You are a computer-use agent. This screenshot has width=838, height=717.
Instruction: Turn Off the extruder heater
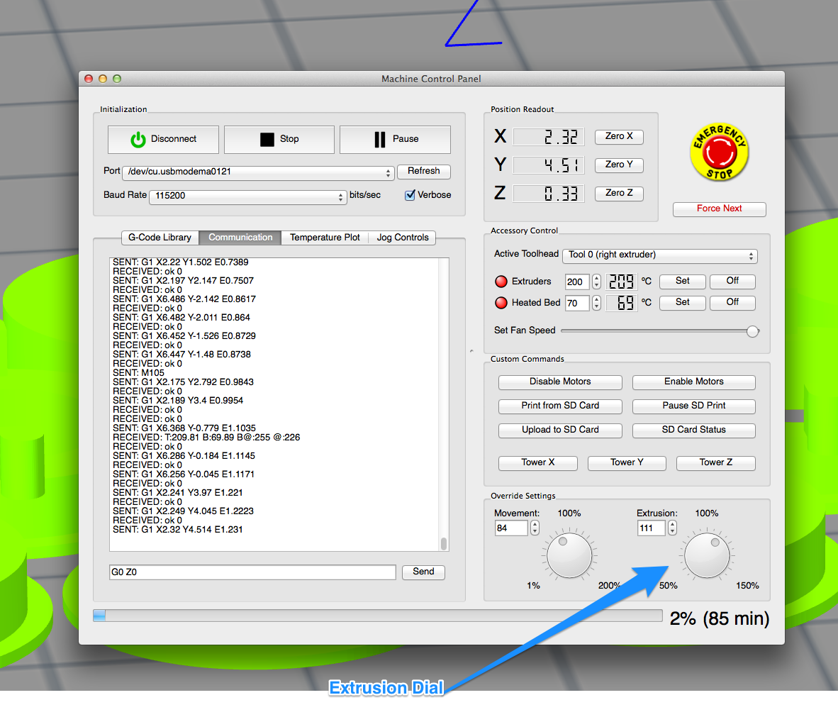tap(732, 282)
